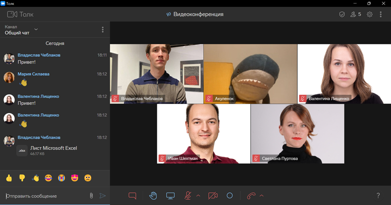Expand the leave-call options arrow
The width and height of the screenshot is (391, 205).
261,196
